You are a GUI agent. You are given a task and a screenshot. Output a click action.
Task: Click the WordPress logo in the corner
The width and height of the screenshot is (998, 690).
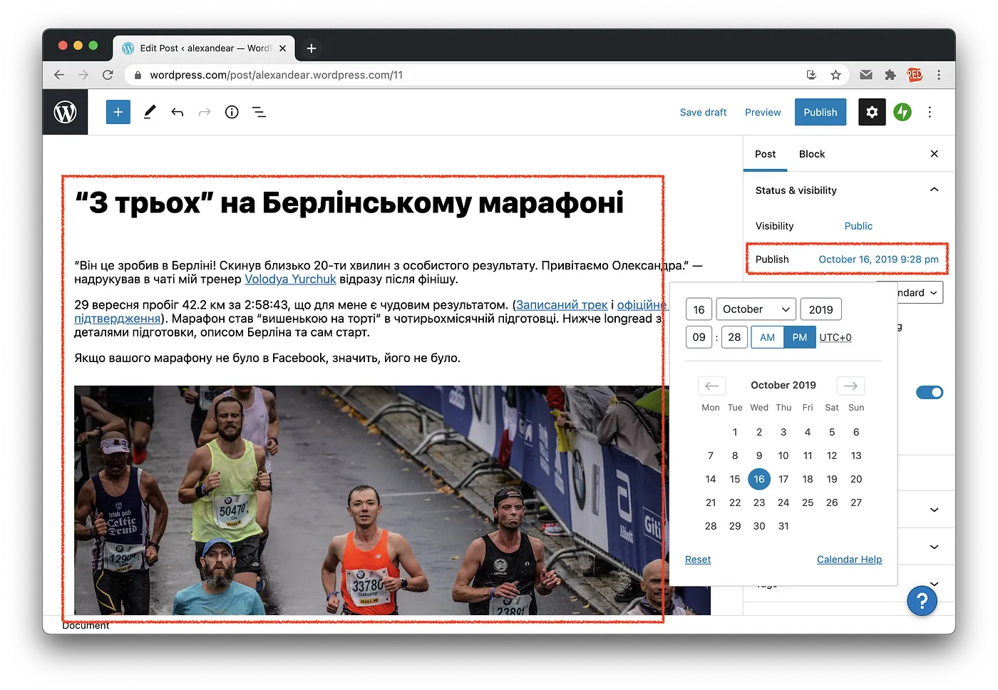point(65,112)
